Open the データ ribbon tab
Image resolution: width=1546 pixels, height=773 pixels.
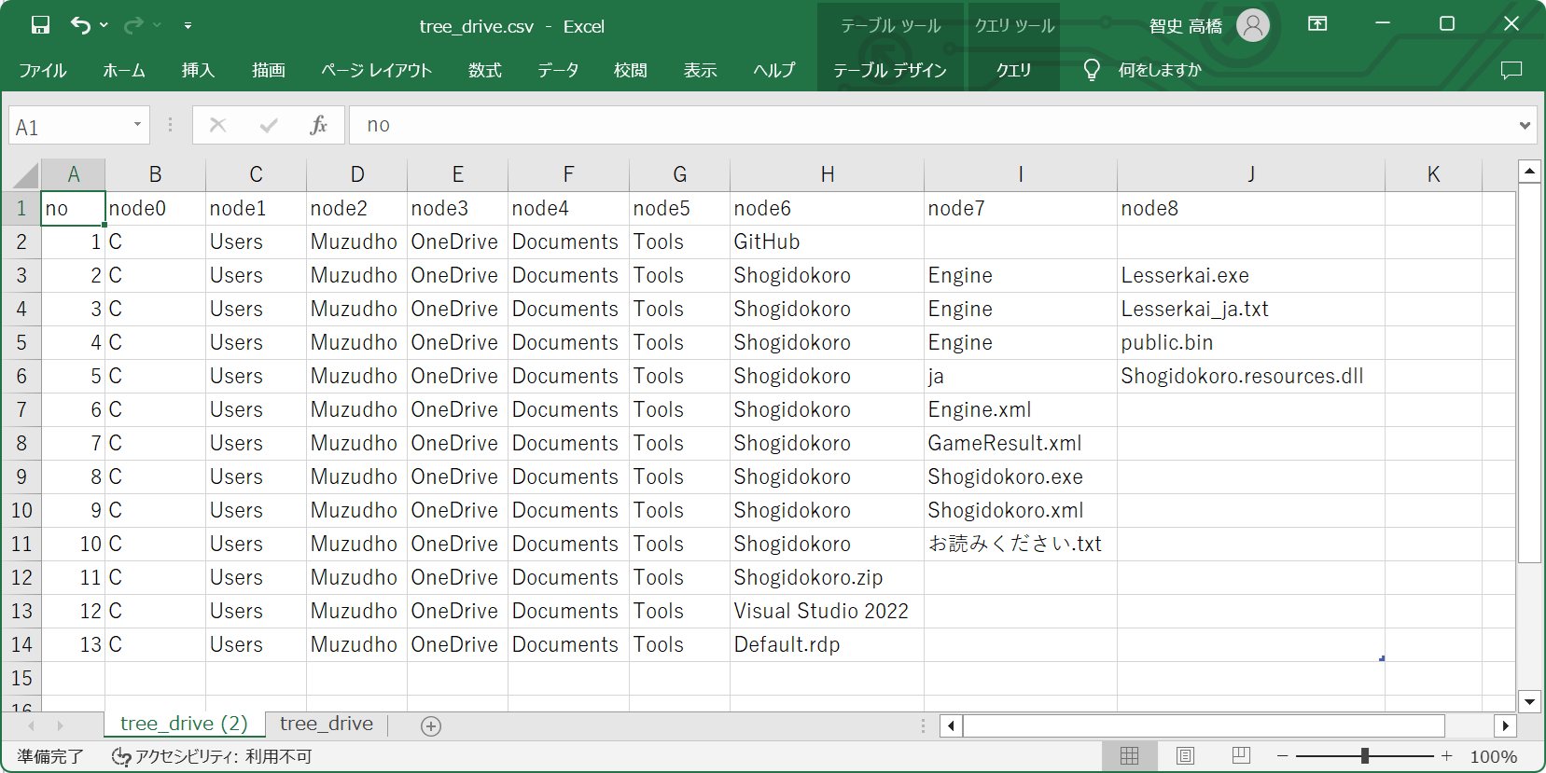click(558, 70)
